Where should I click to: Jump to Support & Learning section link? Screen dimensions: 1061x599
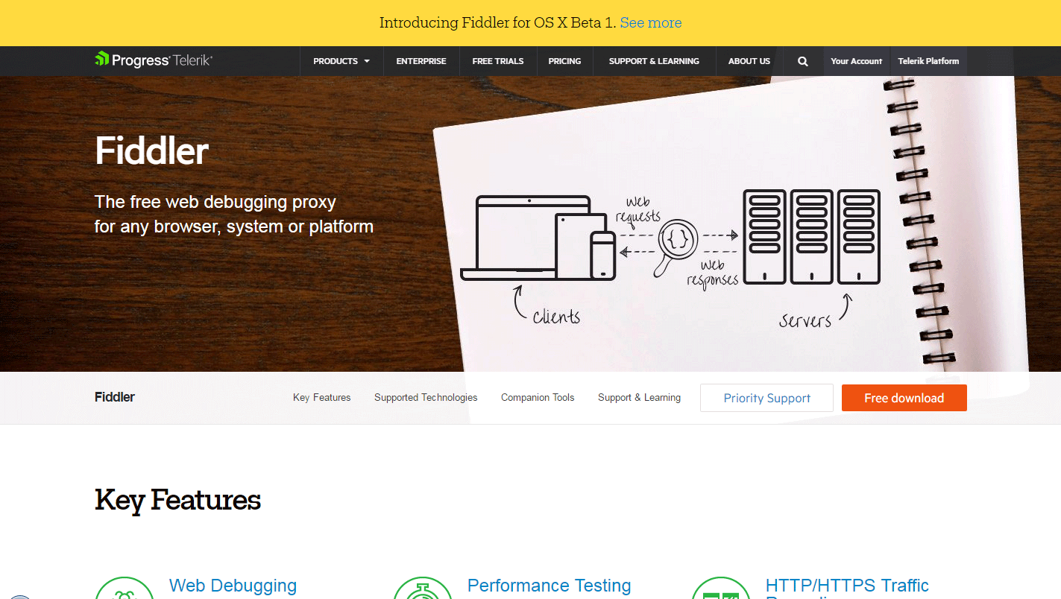coord(639,398)
